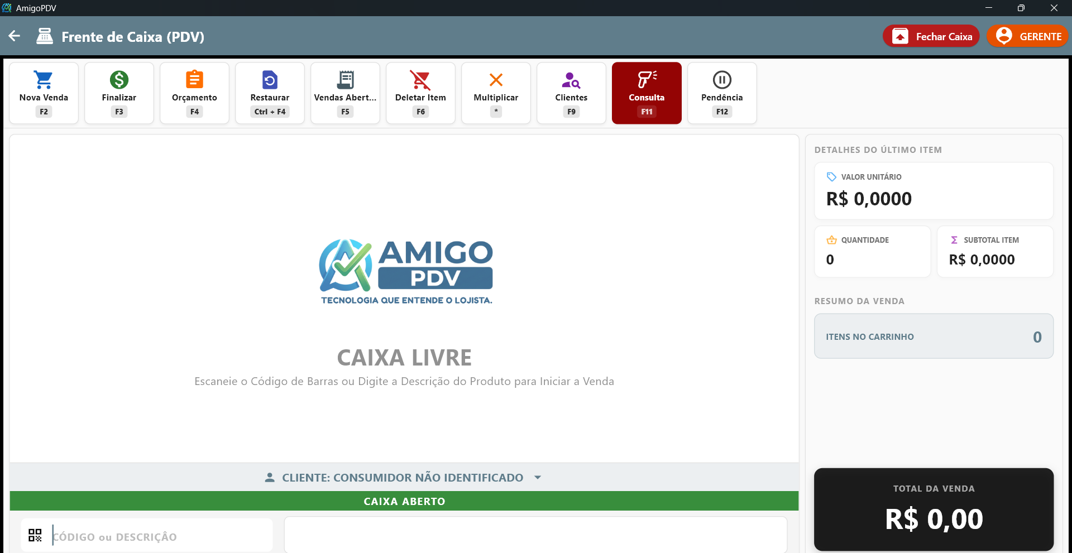The height and width of the screenshot is (553, 1072).
Task: Click the Ctrl + F4 shortcut badge
Action: [x=270, y=112]
